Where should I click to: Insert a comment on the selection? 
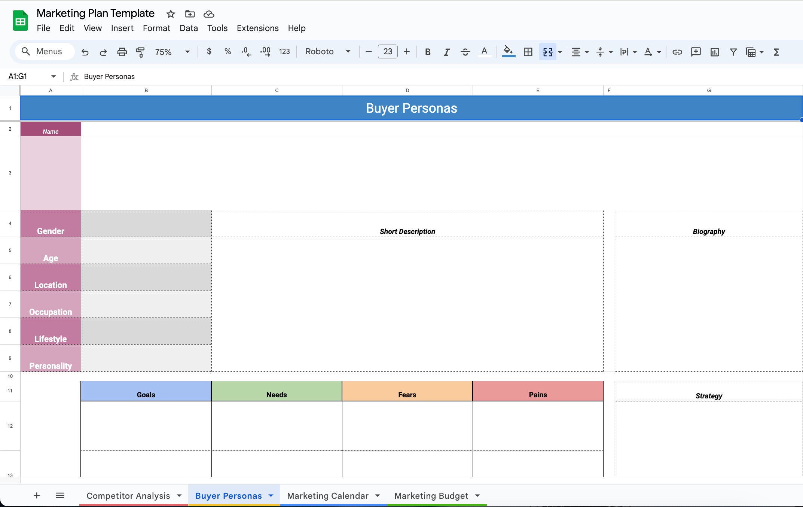(696, 52)
